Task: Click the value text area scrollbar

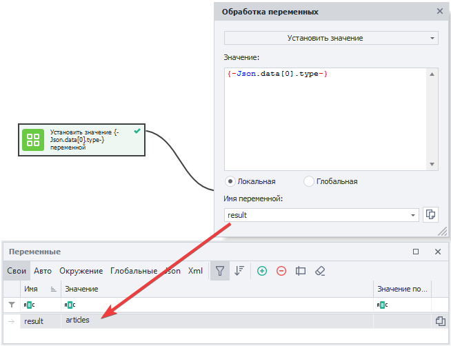Action: coord(432,118)
